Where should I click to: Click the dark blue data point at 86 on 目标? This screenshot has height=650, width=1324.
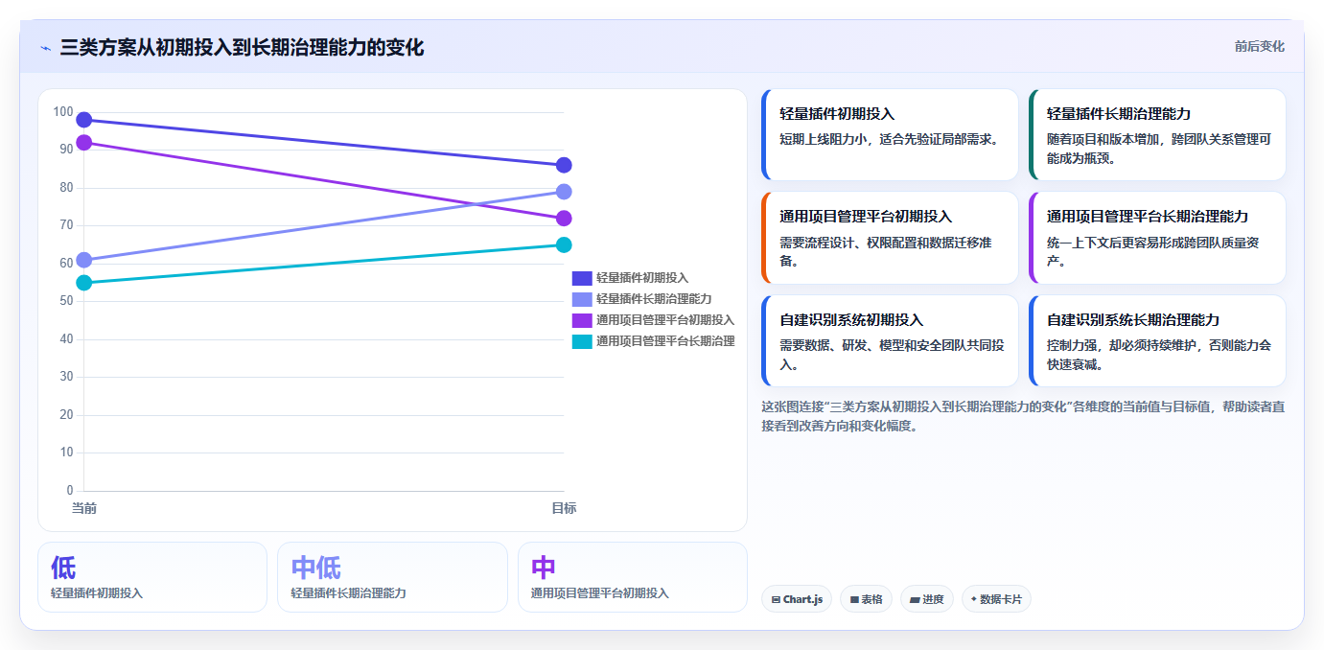564,165
